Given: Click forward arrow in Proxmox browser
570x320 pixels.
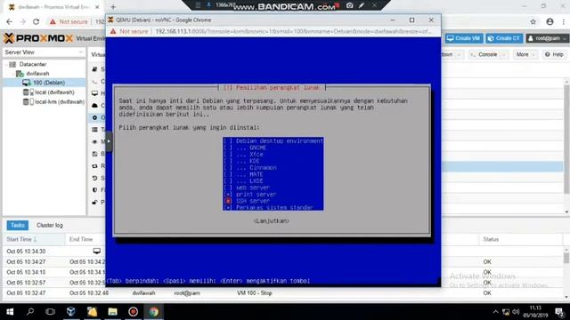Looking at the screenshot, I should point(22,21).
